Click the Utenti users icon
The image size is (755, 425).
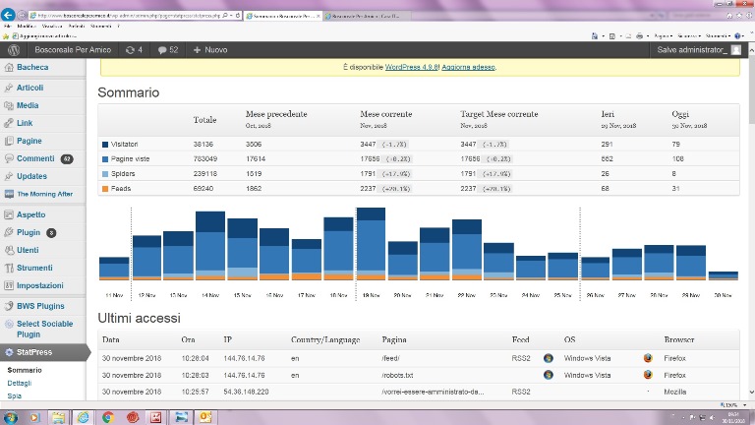click(9, 250)
